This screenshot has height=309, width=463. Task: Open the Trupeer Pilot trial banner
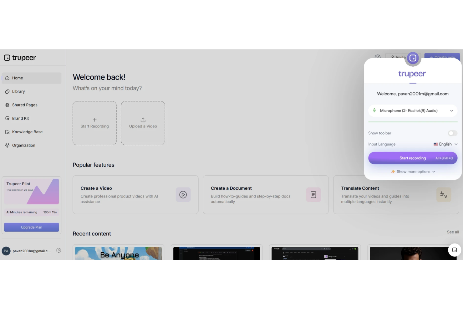point(32,191)
